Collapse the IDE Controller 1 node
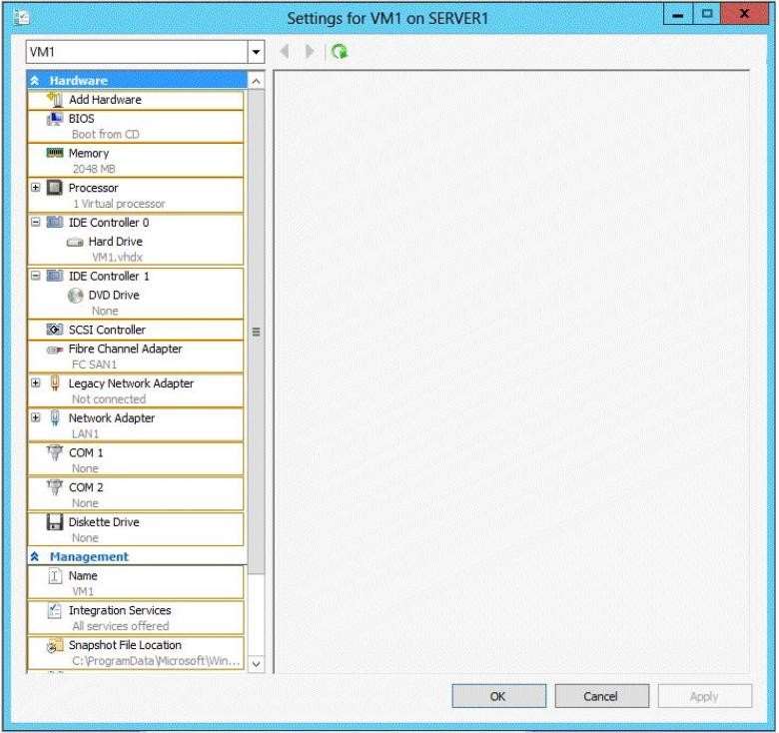This screenshot has width=779, height=733. coord(35,276)
